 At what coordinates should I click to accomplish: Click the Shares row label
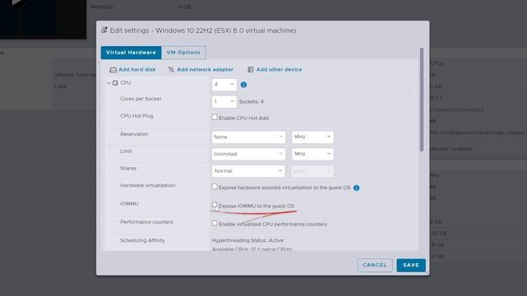click(x=128, y=169)
